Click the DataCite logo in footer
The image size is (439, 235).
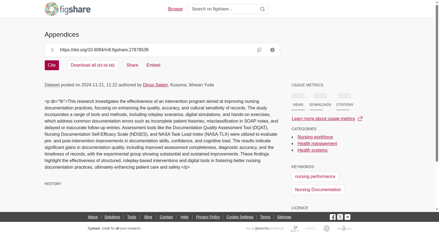pyautogui.click(x=295, y=228)
